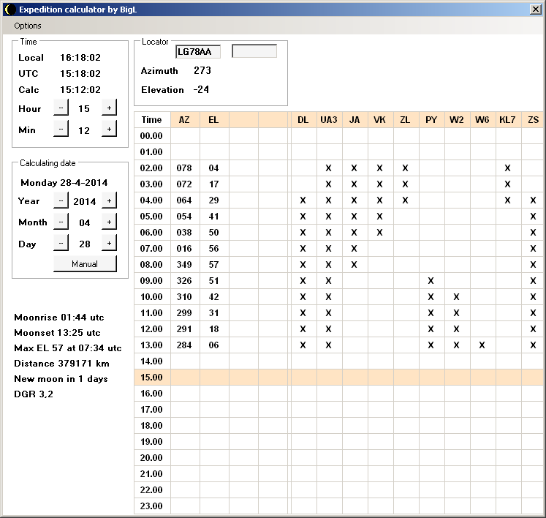The height and width of the screenshot is (518, 546).
Task: Increase the Day with plus button
Action: 109,244
